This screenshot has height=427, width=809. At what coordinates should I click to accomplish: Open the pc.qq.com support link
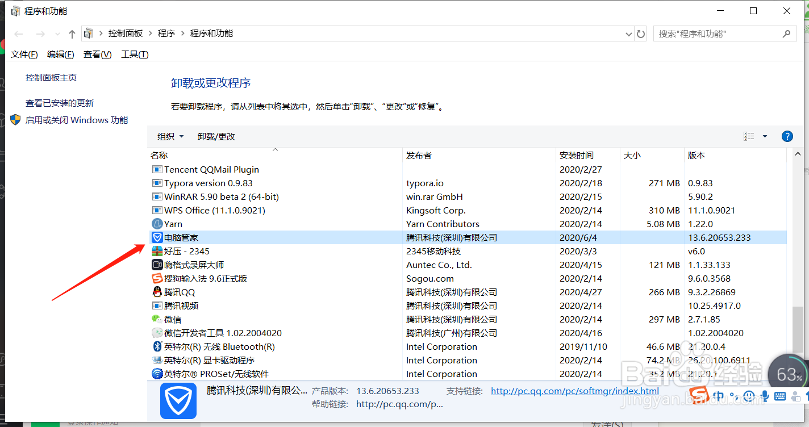pos(575,391)
